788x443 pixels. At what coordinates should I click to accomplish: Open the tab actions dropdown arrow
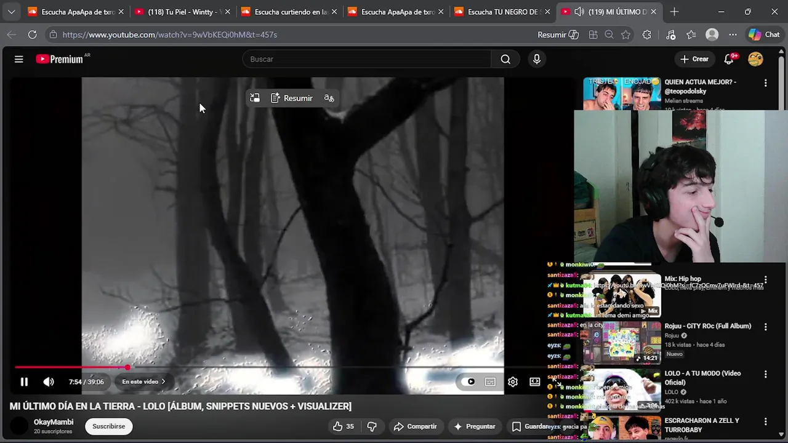click(x=11, y=12)
